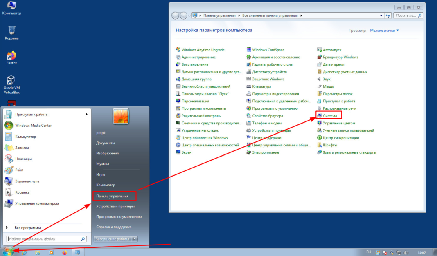437x256 pixels.
Task: Open Учетные записи пользователей link
Action: point(348,130)
